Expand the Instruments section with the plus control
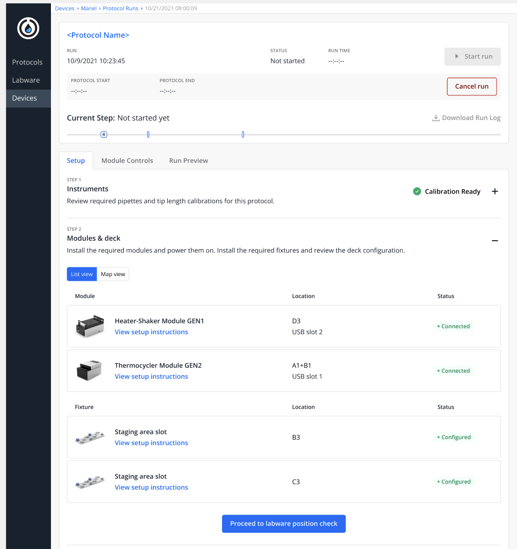The image size is (517, 549). 494,191
